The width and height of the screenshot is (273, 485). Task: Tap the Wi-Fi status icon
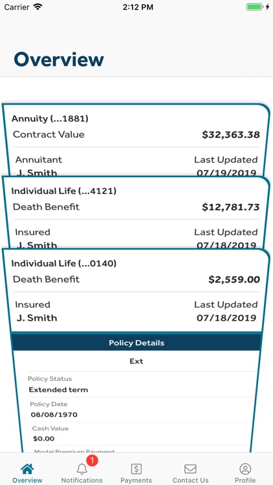click(x=38, y=7)
